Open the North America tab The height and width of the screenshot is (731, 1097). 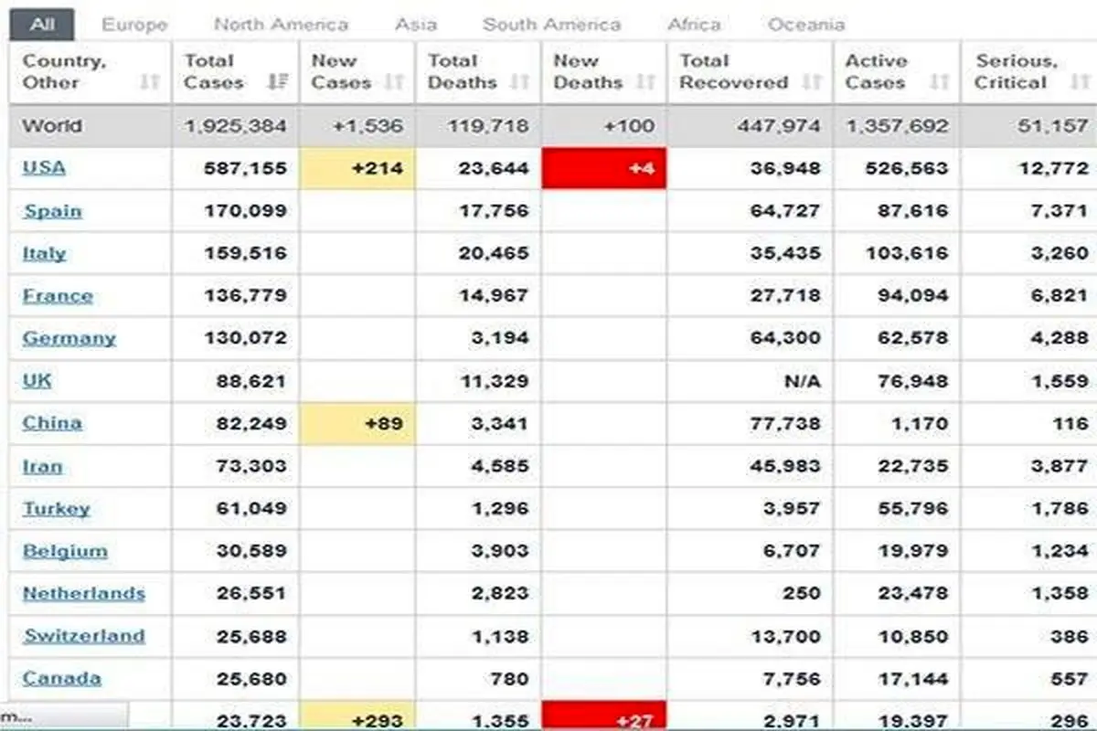coord(281,25)
